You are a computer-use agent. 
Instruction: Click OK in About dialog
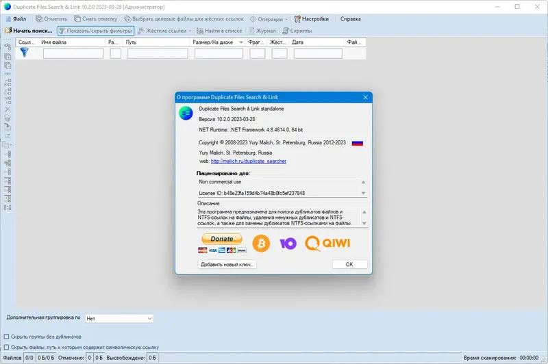(x=349, y=264)
